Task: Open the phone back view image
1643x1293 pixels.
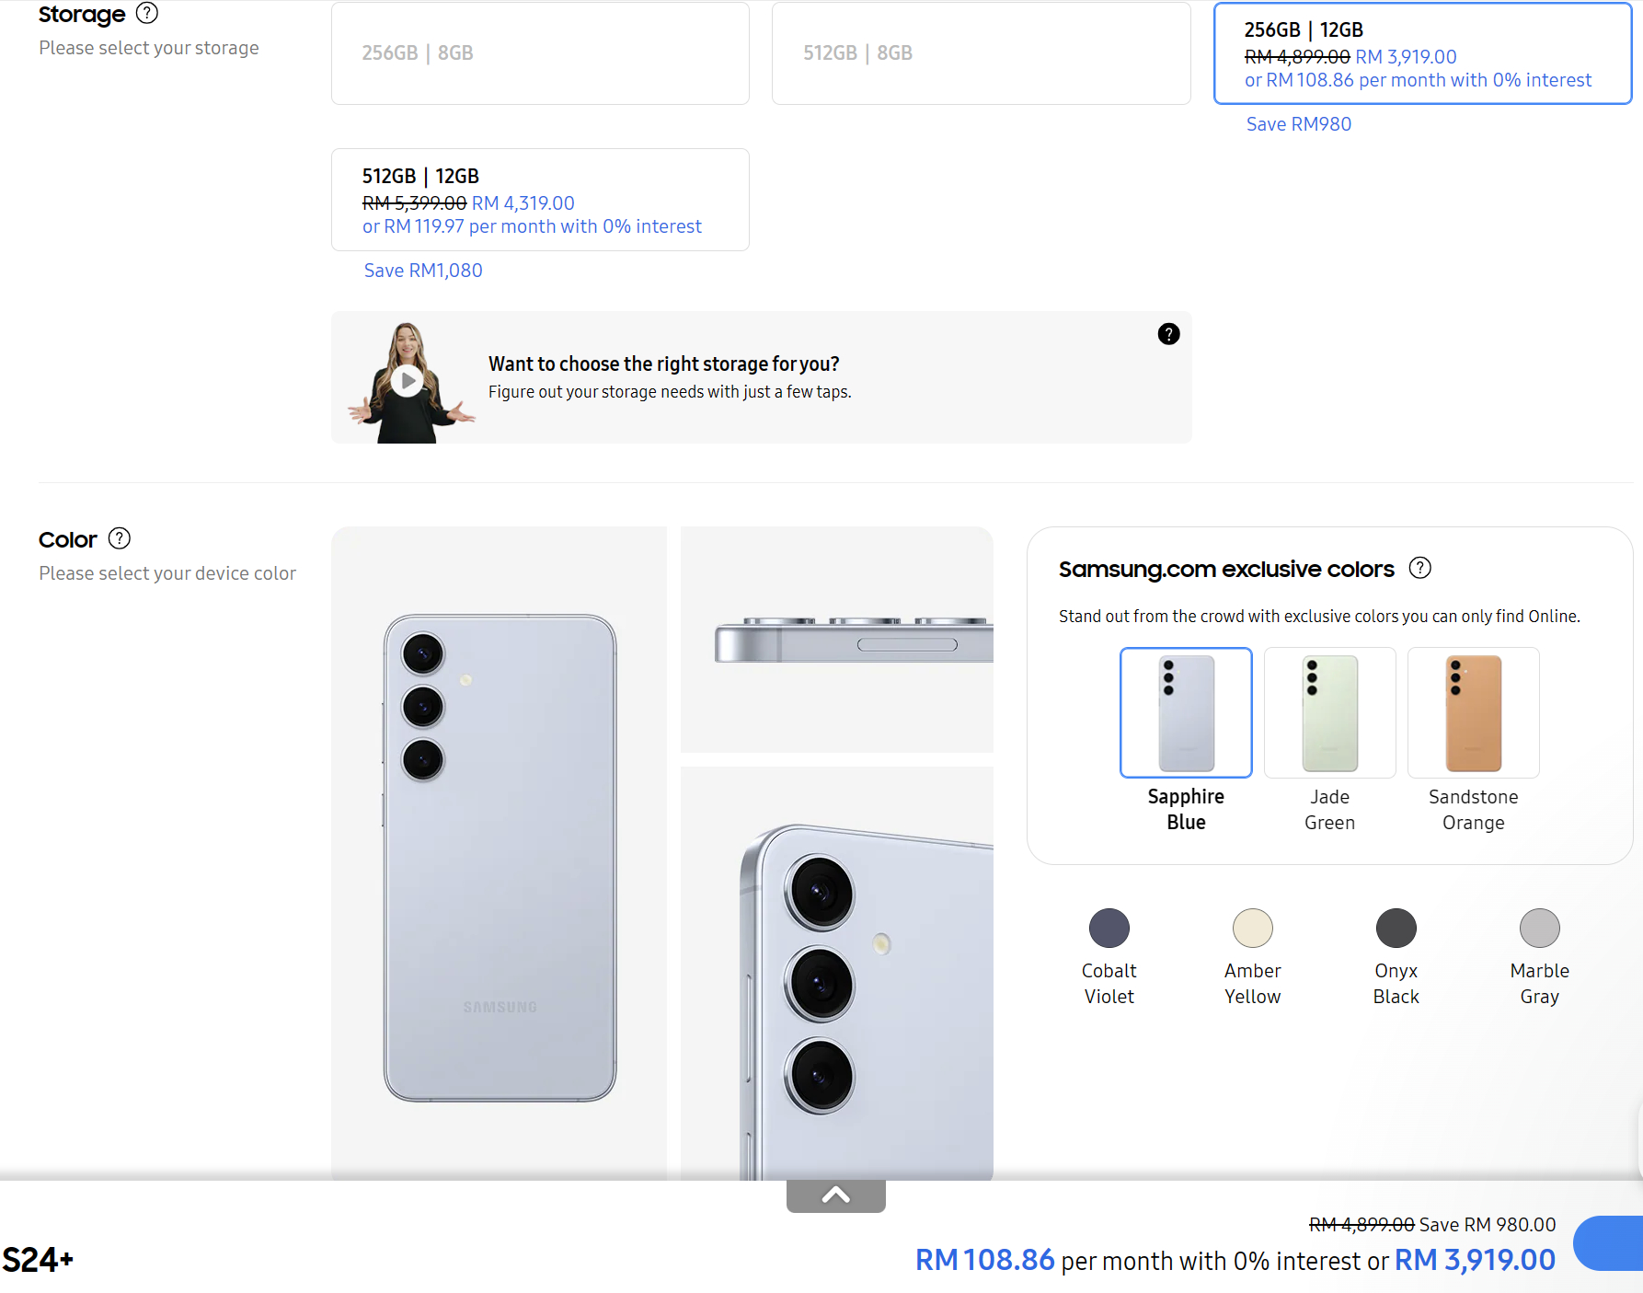Action: click(x=499, y=853)
